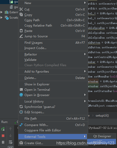The image size is (117, 148).
Task: Click the up arrow in Run panel
Action: (x=10, y=129)
